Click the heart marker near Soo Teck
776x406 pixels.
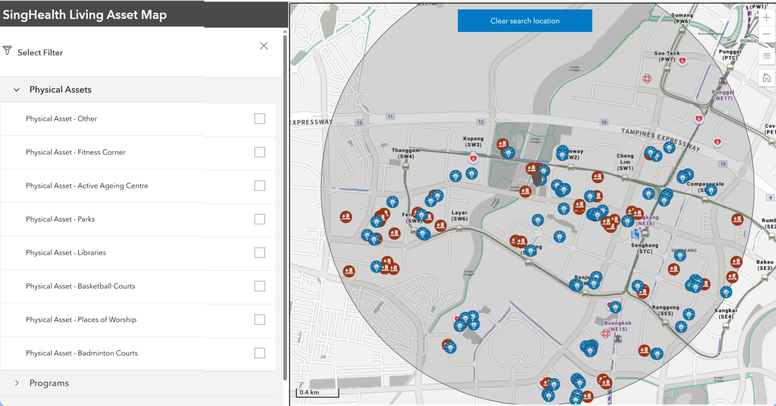[683, 61]
